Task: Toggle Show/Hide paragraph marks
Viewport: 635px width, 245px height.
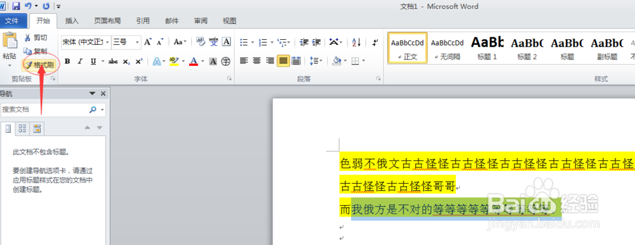Action: pos(375,42)
